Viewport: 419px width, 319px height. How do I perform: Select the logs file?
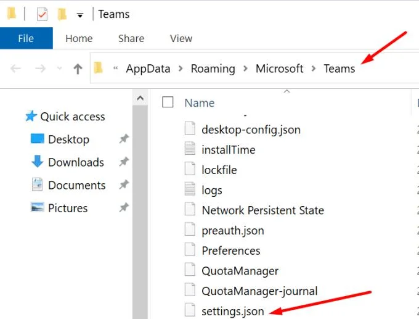pyautogui.click(x=212, y=190)
